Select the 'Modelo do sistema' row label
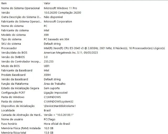This screenshot has height=134, width=168. 13,35
